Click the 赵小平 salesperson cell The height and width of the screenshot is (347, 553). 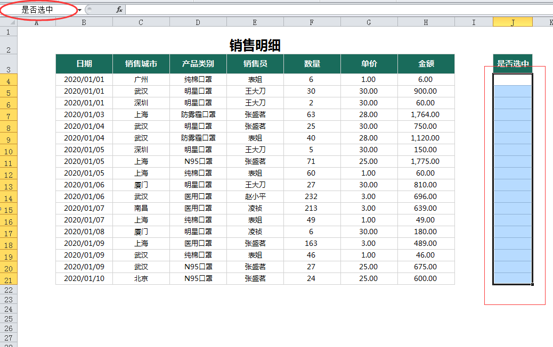click(x=255, y=196)
